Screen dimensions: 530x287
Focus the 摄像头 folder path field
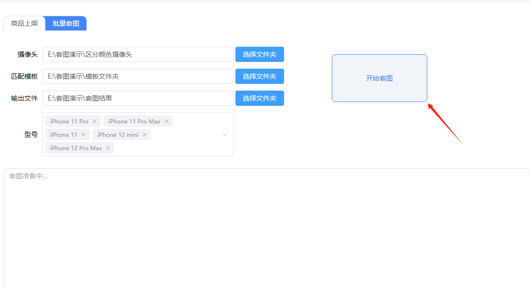tap(138, 54)
